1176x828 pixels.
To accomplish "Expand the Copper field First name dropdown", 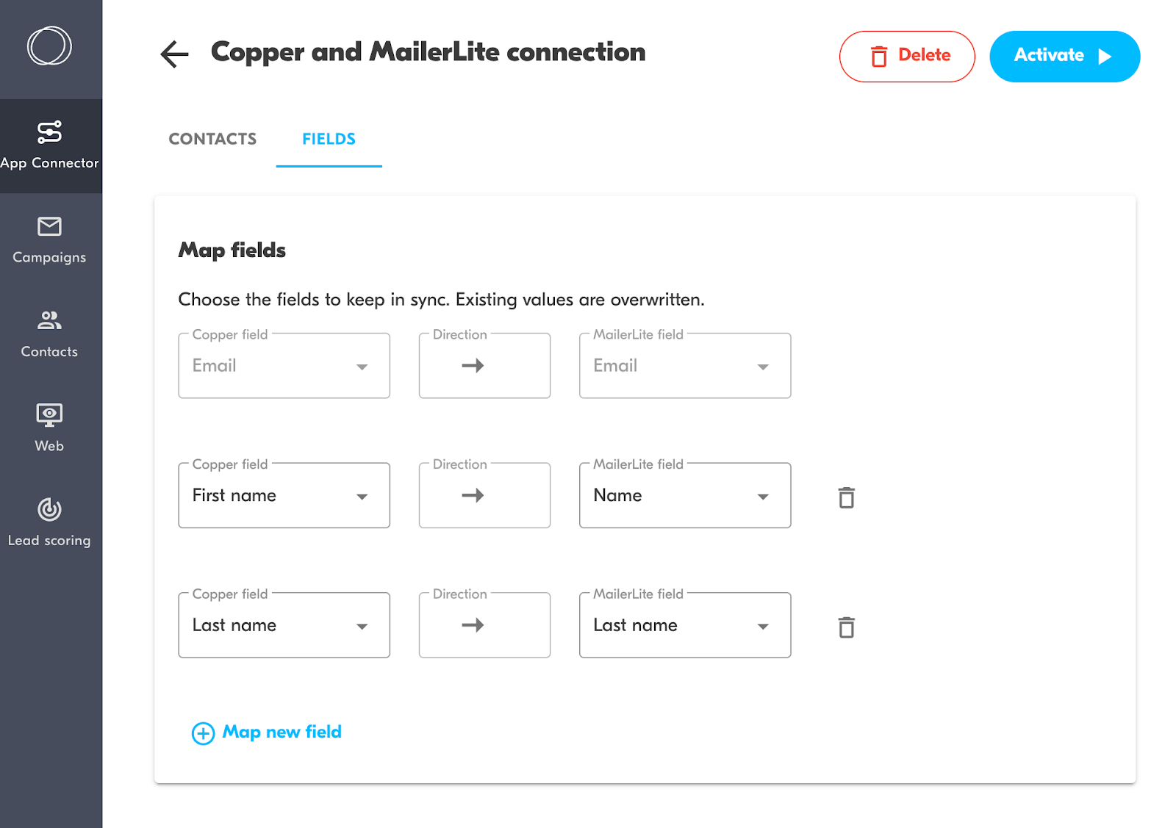I will point(284,495).
